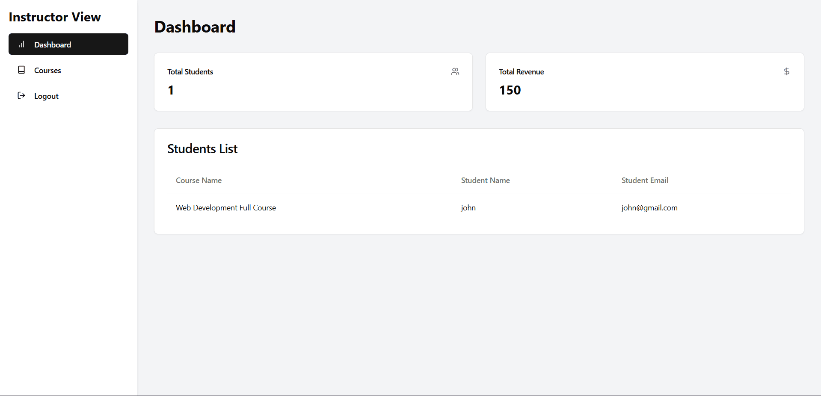
Task: Click the dollar sign icon in Revenue card
Action: pos(786,71)
